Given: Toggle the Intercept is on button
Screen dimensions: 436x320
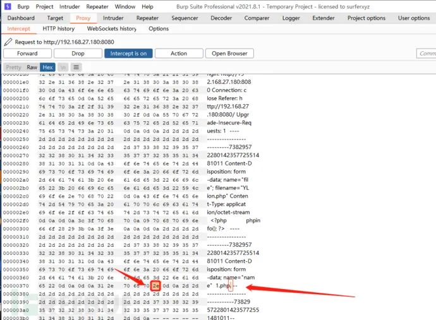Looking at the screenshot, I should click(128, 53).
